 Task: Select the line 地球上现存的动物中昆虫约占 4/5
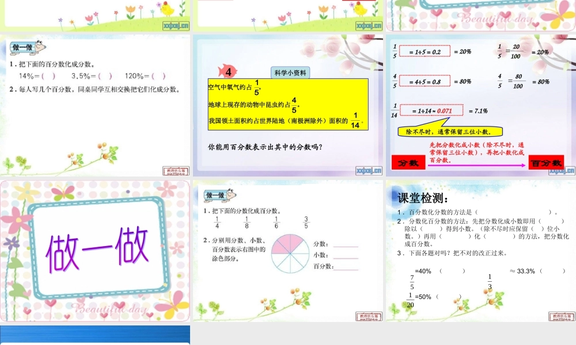click(253, 105)
